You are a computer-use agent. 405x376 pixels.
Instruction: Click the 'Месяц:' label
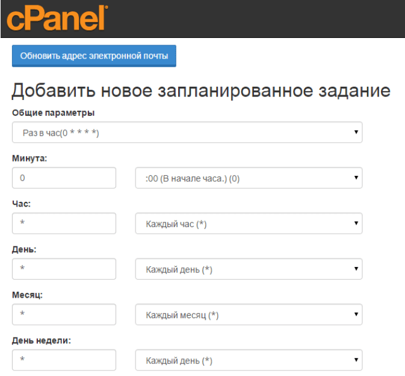pyautogui.click(x=27, y=295)
